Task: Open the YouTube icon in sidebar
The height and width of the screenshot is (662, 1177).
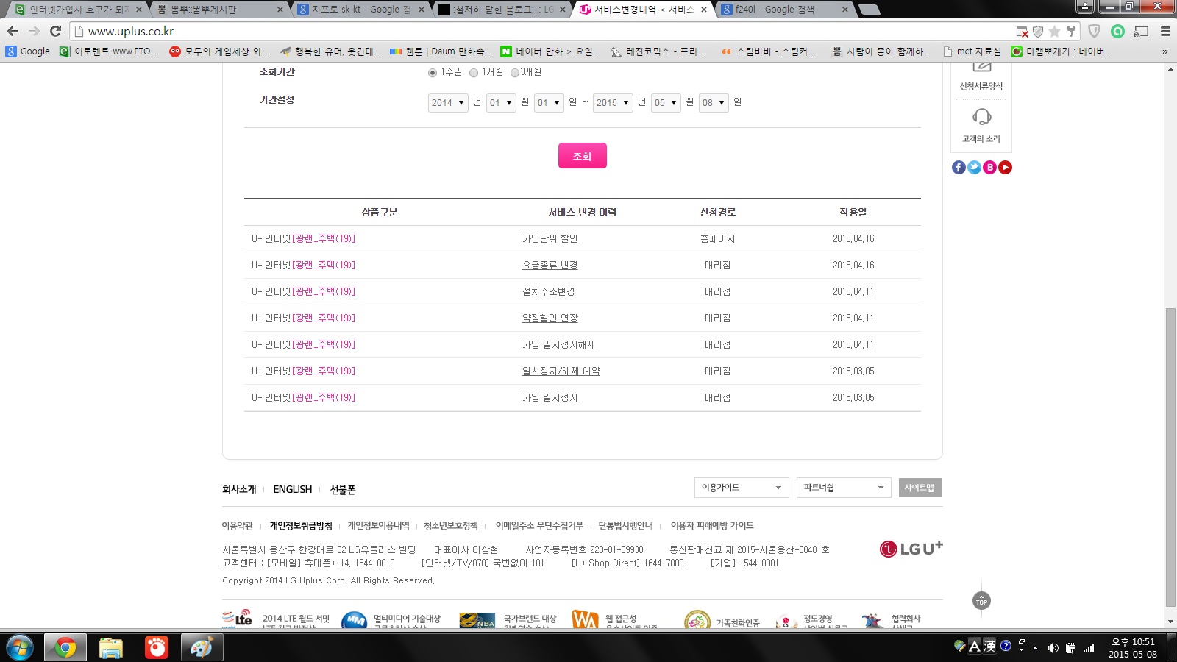Action: [x=1005, y=168]
